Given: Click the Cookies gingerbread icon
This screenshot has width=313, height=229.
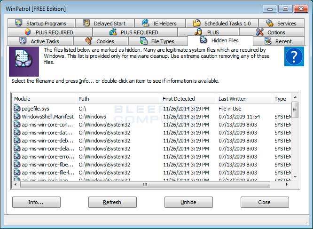Looking at the screenshot, I should click(89, 41).
